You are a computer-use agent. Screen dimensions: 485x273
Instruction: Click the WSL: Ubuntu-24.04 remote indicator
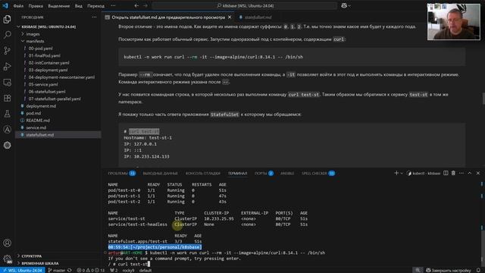(x=22, y=270)
